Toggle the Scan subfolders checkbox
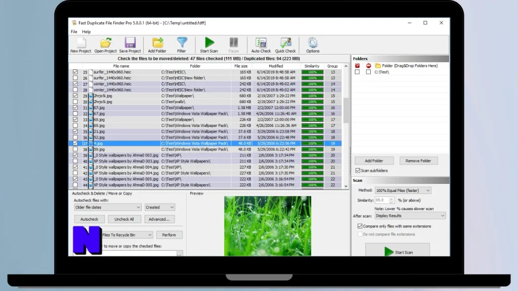518x291 pixels. click(358, 171)
